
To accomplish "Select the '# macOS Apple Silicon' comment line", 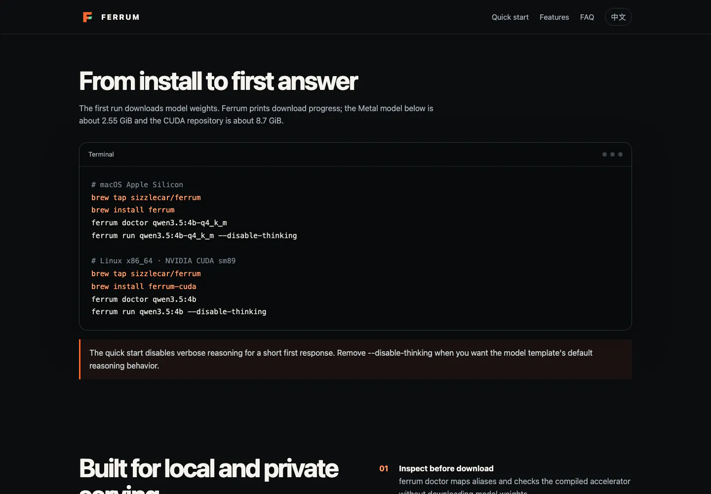I will click(137, 185).
